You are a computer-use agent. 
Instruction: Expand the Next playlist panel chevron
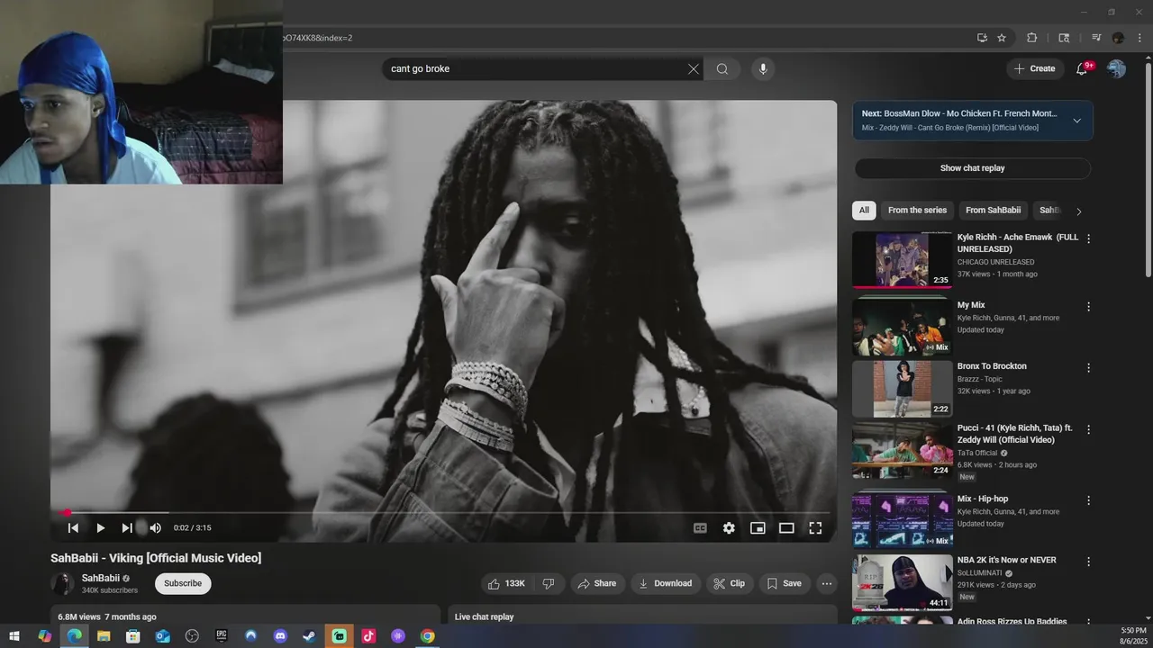tap(1076, 121)
